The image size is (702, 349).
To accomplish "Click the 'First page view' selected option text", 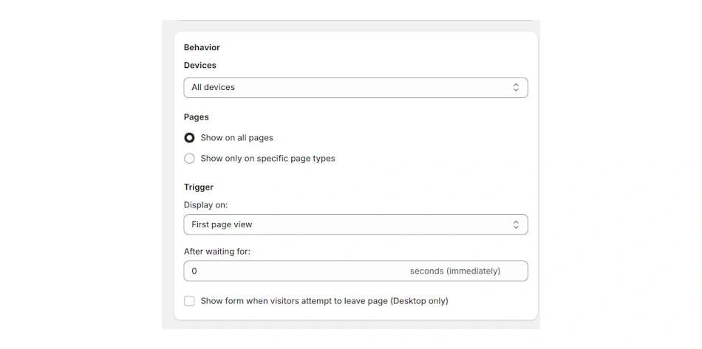I will click(x=222, y=224).
